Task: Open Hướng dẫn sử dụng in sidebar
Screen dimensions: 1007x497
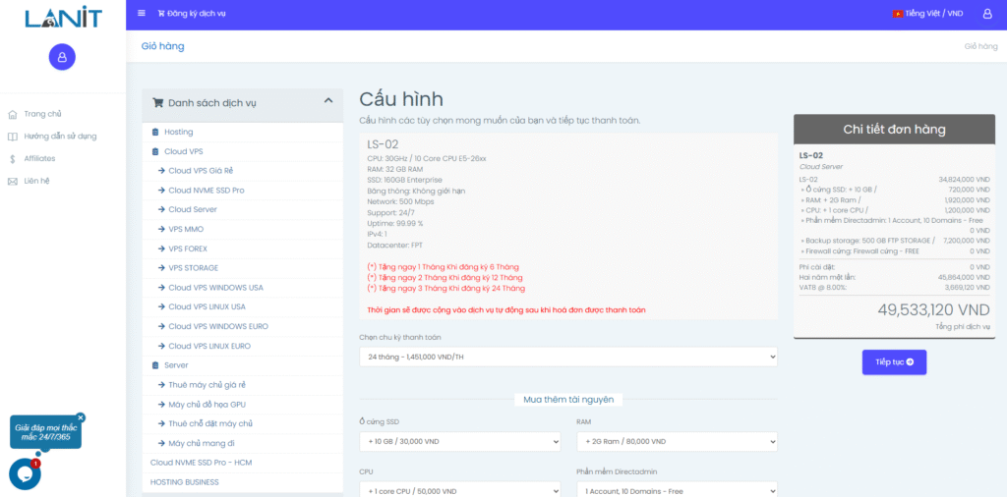Action: click(60, 137)
